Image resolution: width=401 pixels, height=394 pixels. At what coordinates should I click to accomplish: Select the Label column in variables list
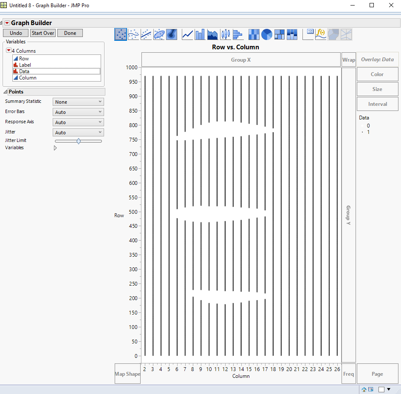pos(25,65)
